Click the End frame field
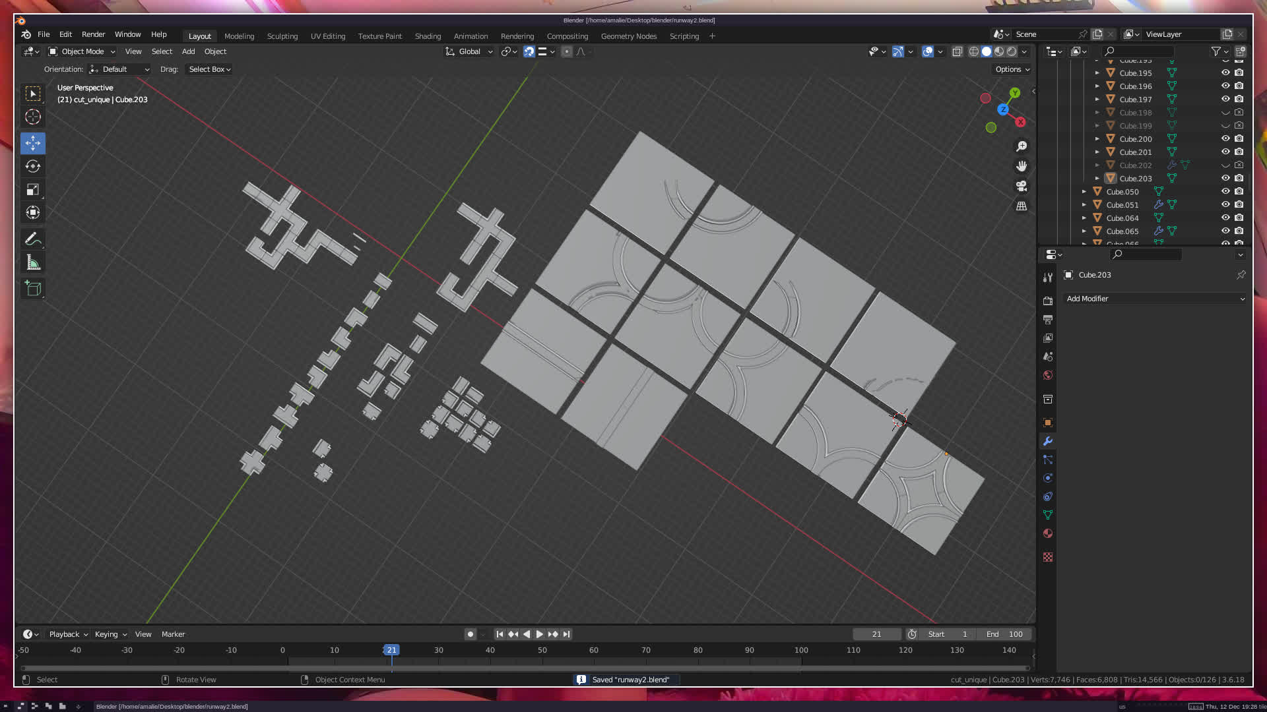 click(1004, 634)
